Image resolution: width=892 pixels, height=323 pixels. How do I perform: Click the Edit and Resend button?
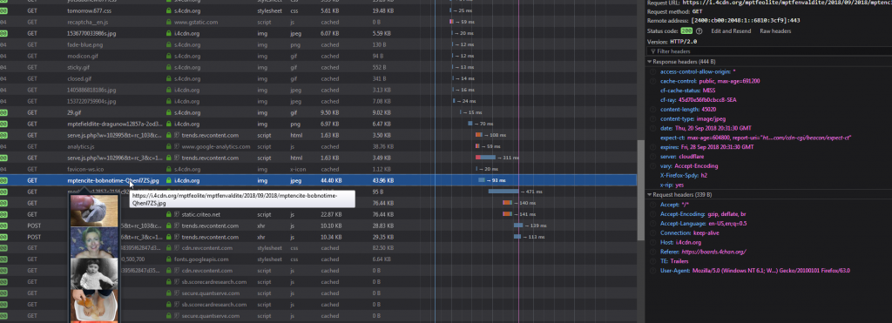pyautogui.click(x=731, y=31)
